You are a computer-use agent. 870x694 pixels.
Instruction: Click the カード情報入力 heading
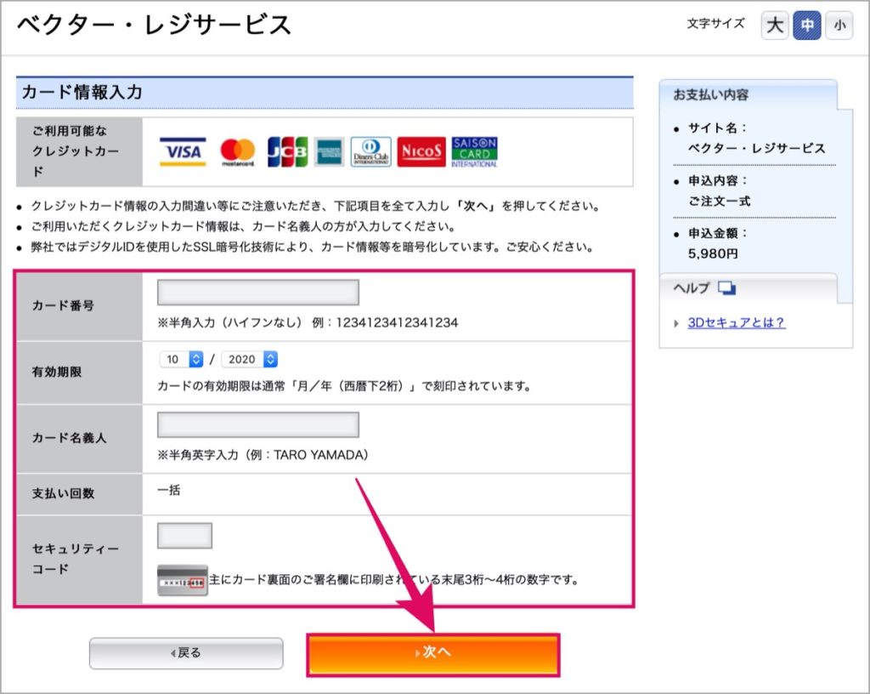point(82,92)
